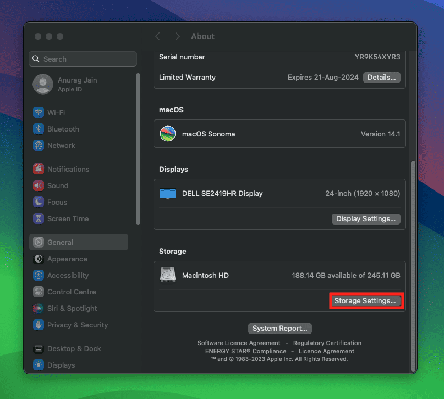Open Display Settings
This screenshot has width=444, height=399.
366,218
